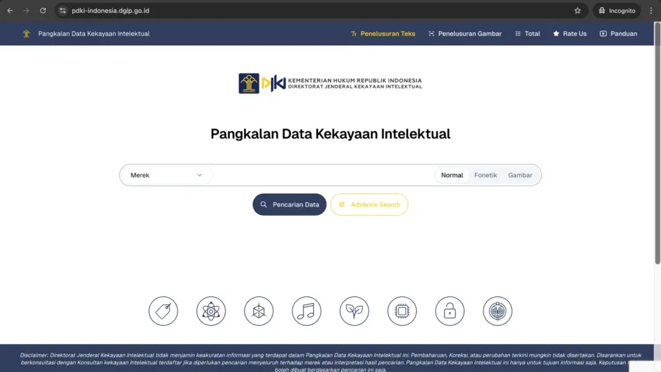
Task: Click Pangkalan Data Kekayaan Intelektual header link
Action: 94,34
